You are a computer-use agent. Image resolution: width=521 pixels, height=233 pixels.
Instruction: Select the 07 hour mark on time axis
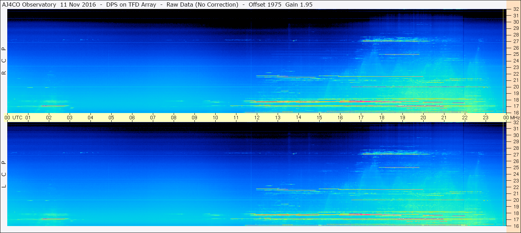tap(153, 118)
